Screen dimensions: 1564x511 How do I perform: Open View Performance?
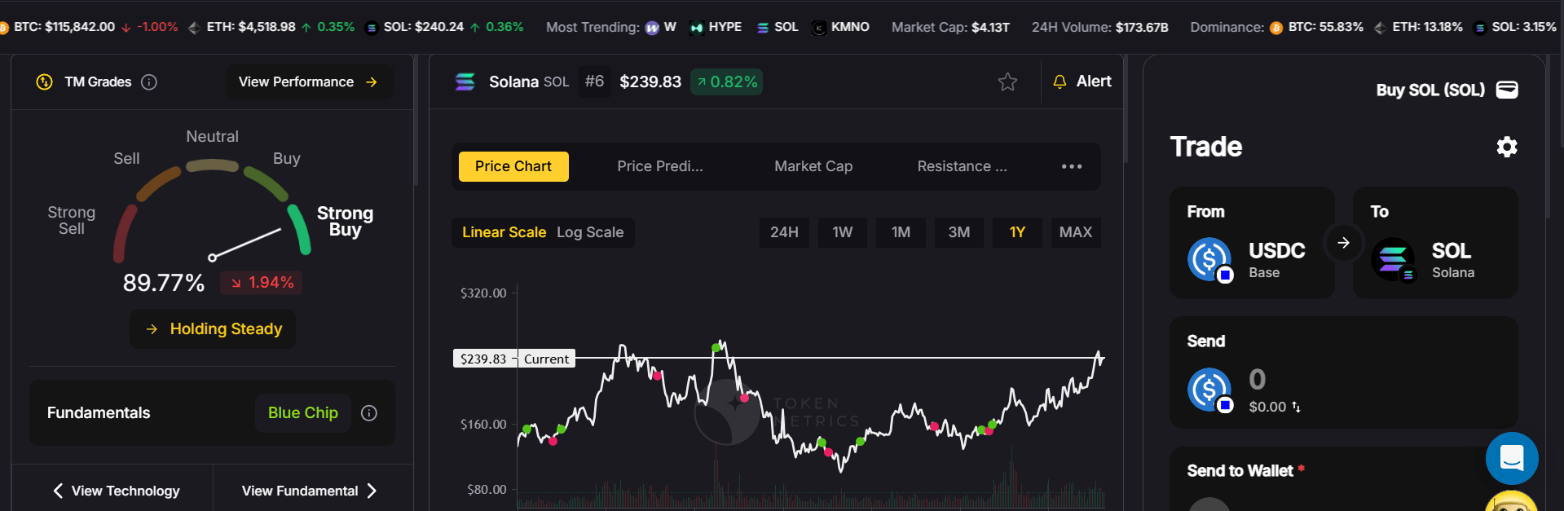309,82
